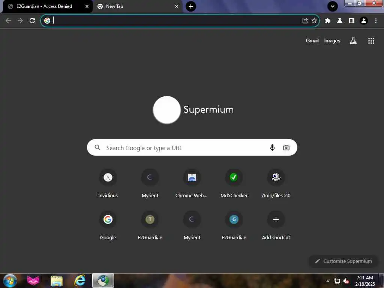
Task: Close the E2Guardian - Access Denied tab
Action: (x=87, y=6)
